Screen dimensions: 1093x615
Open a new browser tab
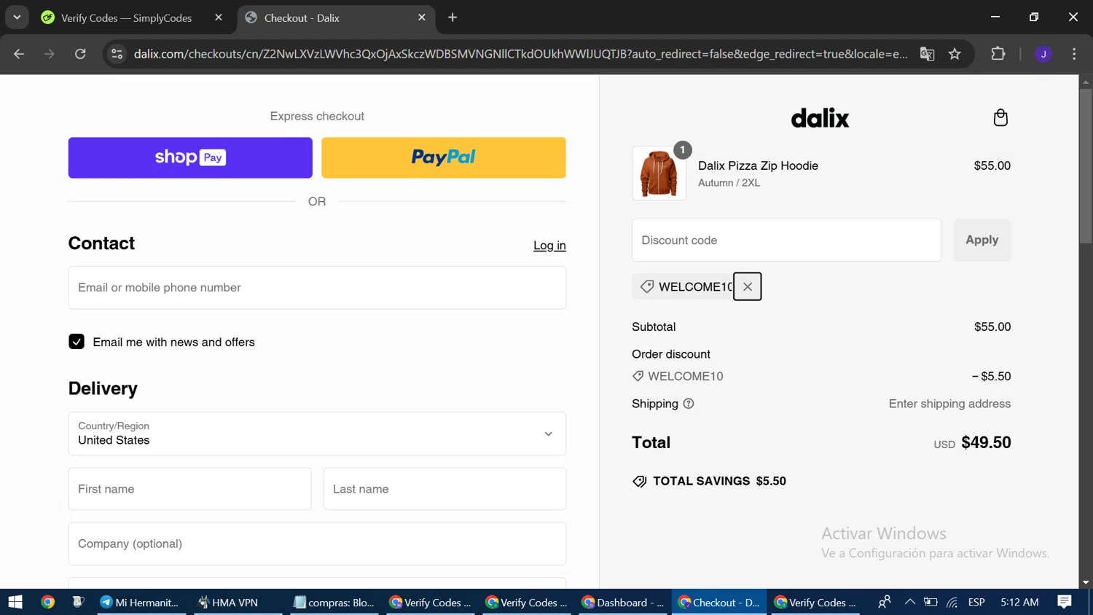[453, 17]
